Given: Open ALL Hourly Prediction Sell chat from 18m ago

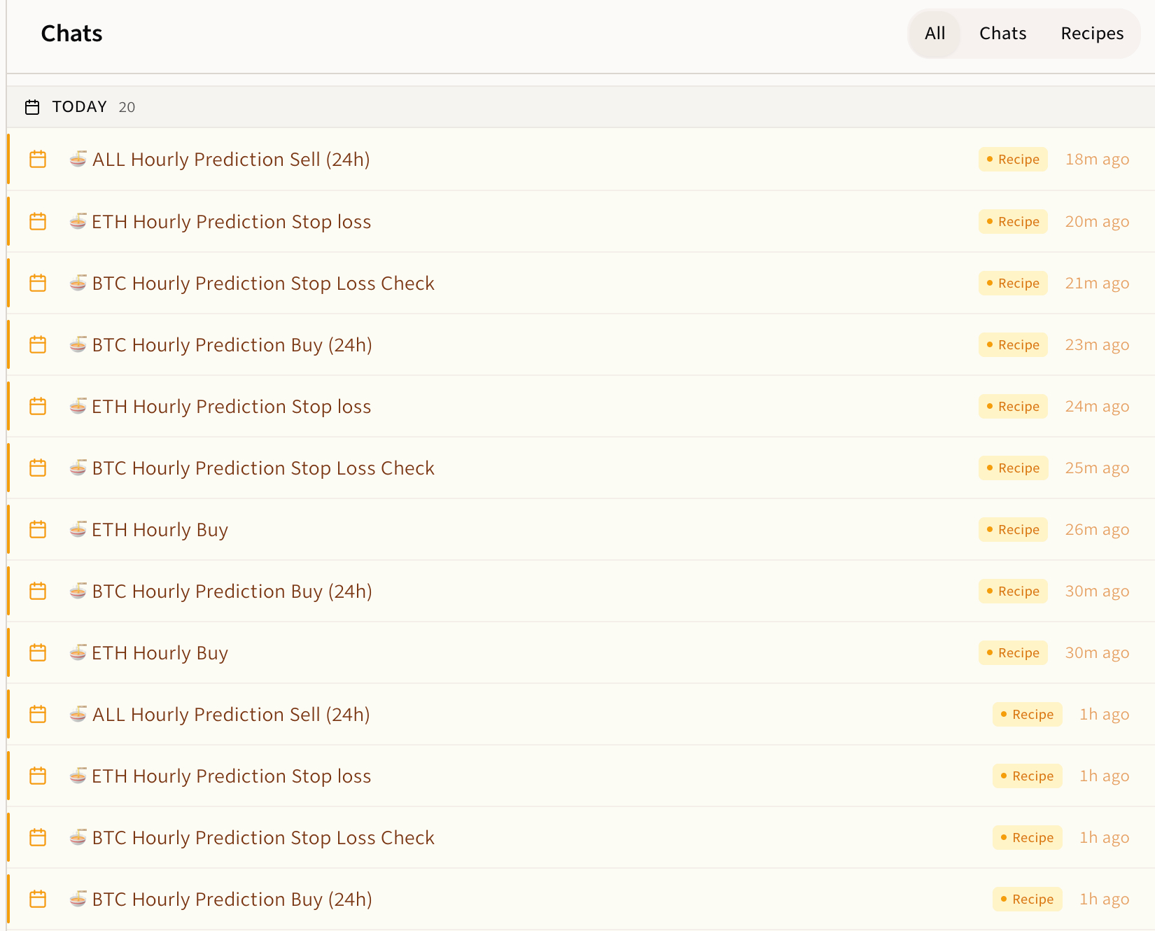Looking at the screenshot, I should tap(231, 160).
